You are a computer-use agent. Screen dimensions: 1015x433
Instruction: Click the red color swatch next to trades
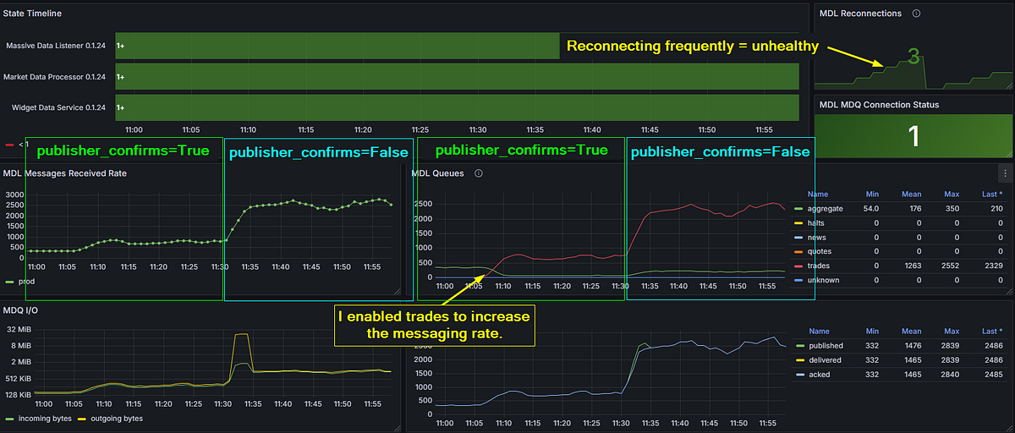pos(799,266)
